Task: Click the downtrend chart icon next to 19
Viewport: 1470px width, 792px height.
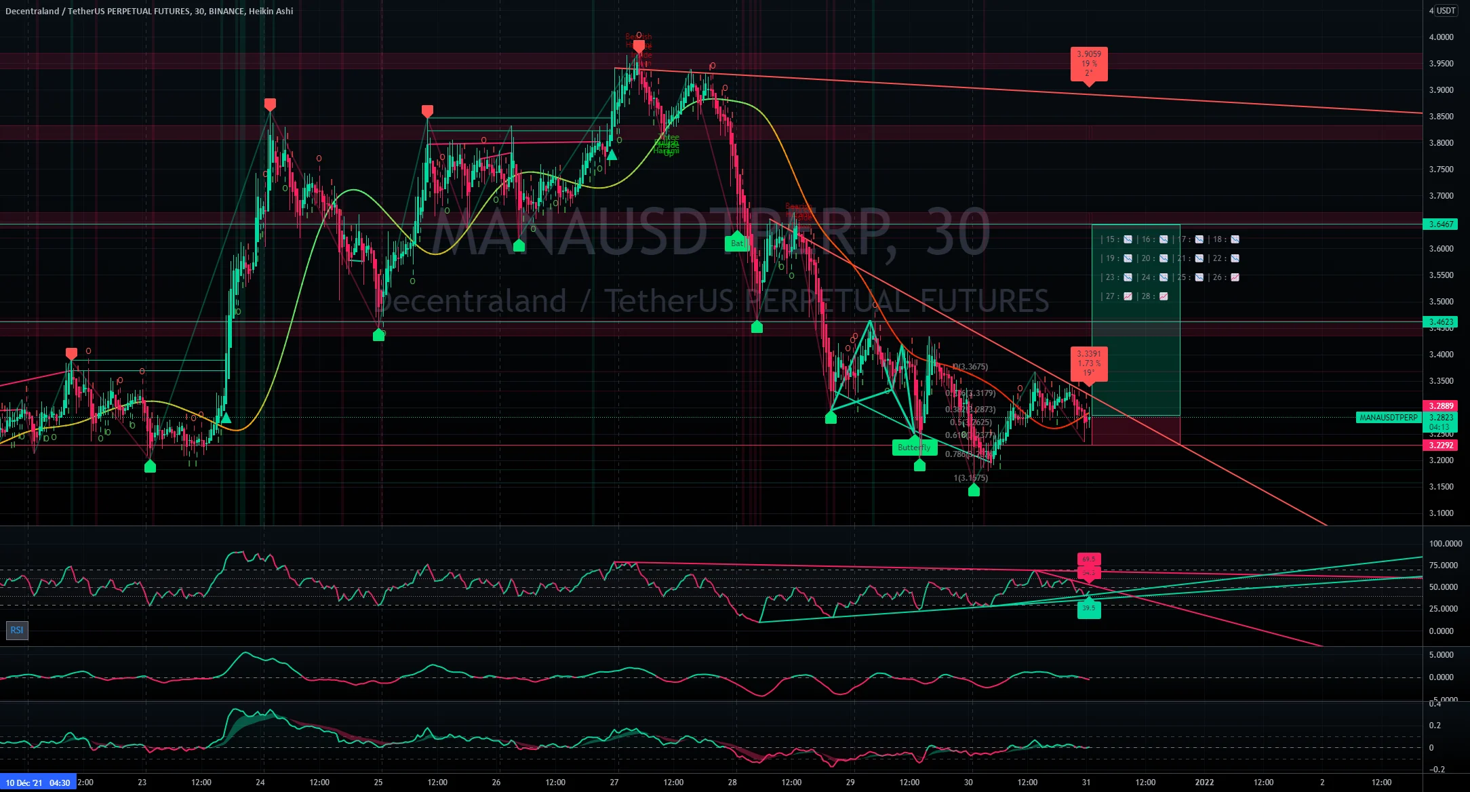Action: click(x=1128, y=258)
